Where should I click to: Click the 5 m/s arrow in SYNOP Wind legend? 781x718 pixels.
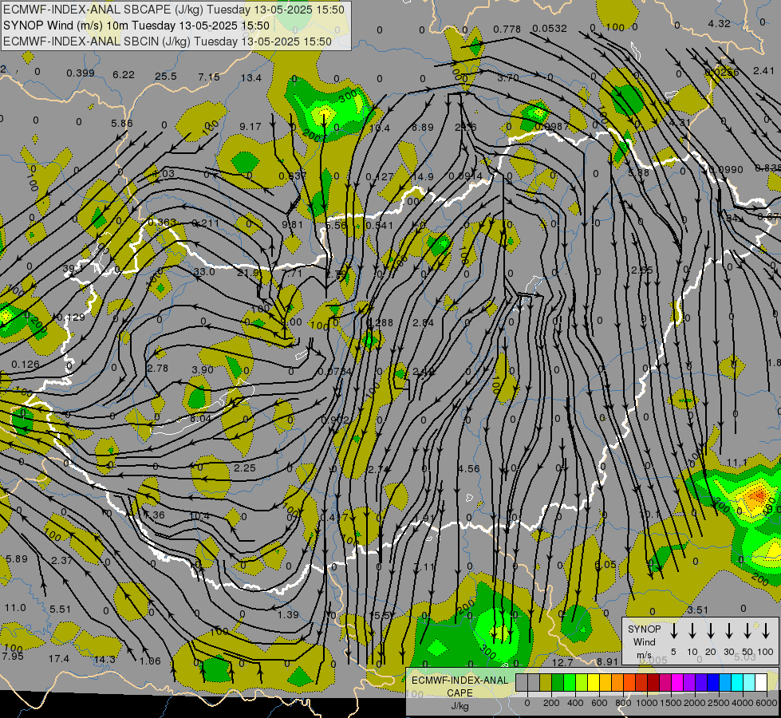point(674,631)
